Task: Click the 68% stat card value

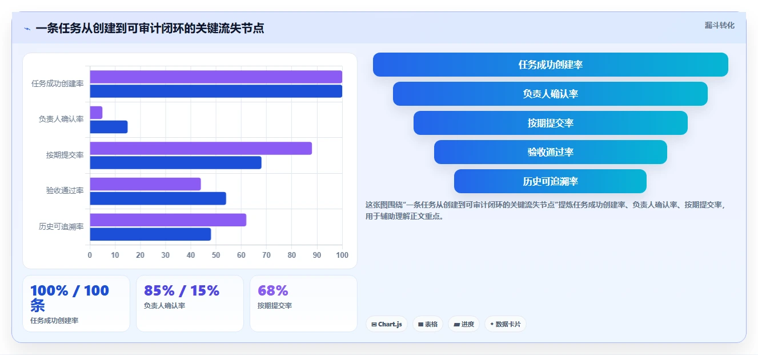Action: click(273, 290)
